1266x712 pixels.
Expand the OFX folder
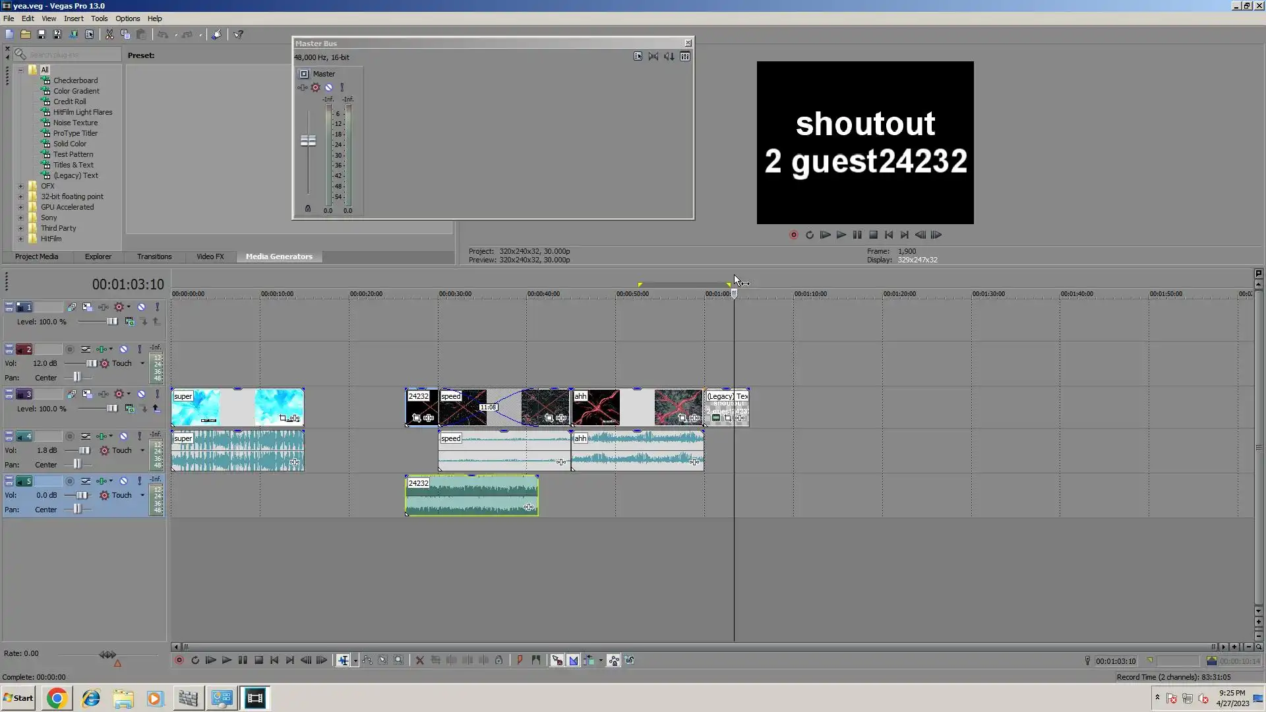click(x=20, y=186)
